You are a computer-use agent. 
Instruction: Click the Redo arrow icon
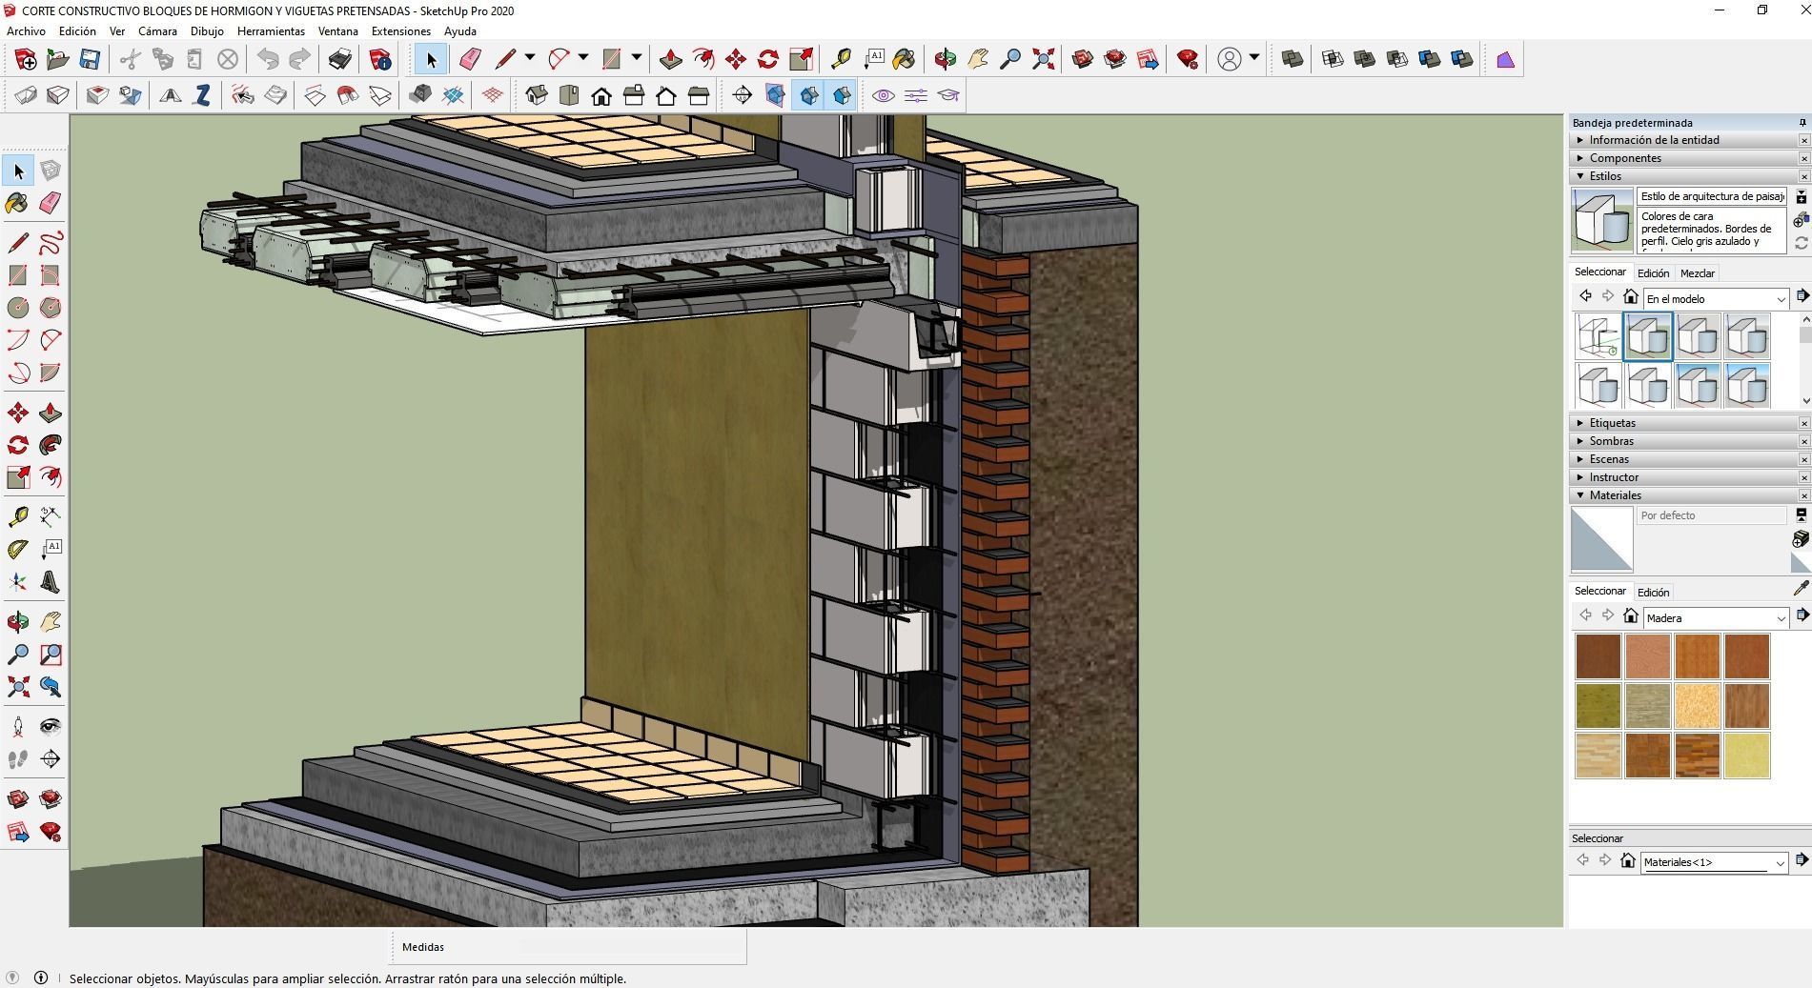pyautogui.click(x=300, y=59)
